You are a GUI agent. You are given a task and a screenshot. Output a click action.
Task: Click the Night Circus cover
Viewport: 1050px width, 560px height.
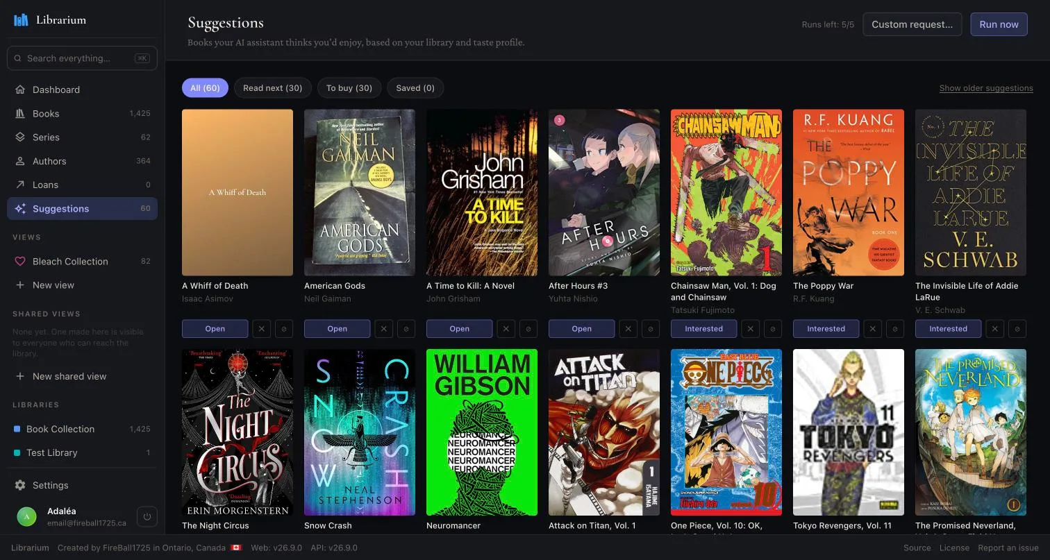click(x=237, y=432)
